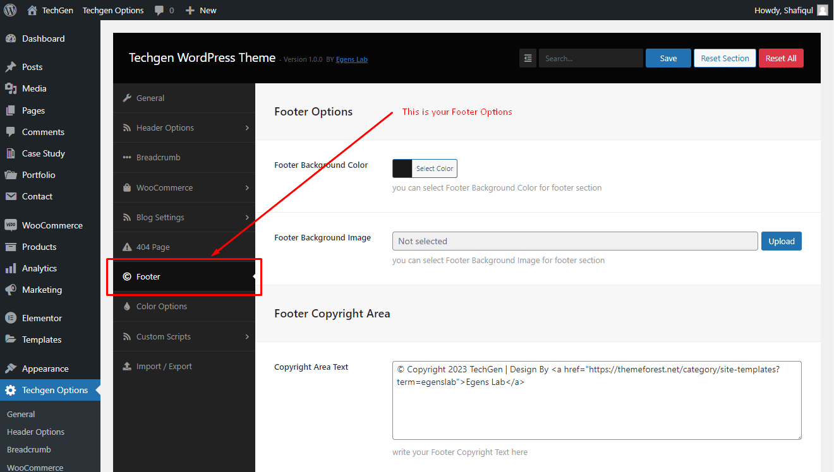Open Header Options submenu in WP sidebar
Screen dimensions: 834x472
[x=35, y=432]
